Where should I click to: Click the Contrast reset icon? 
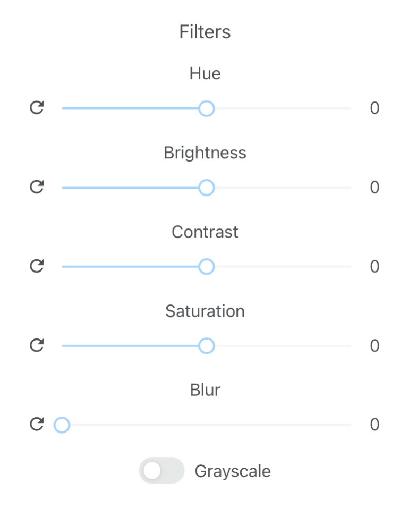(36, 266)
